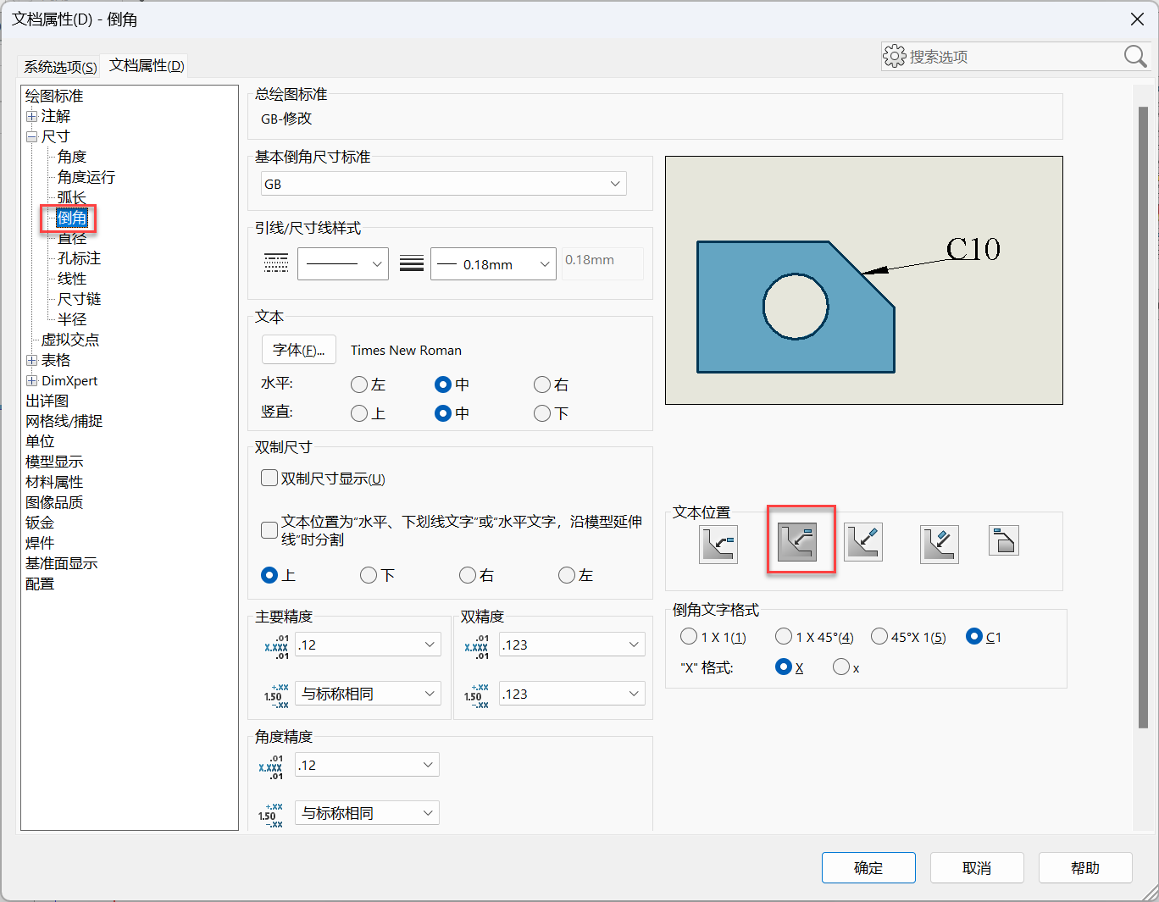
Task: Open the 0.18mm line thickness dropdown
Action: click(493, 264)
